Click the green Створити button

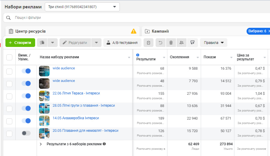[20, 43]
